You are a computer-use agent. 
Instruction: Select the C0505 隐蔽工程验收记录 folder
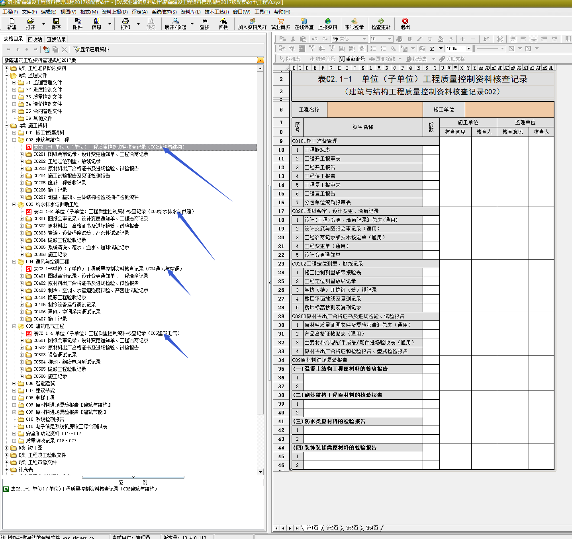tap(60, 369)
